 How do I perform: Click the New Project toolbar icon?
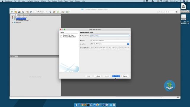(x=16, y=12)
